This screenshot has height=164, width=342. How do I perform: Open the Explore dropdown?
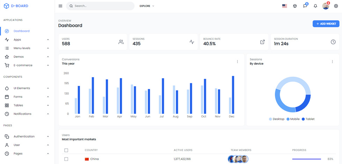(147, 6)
